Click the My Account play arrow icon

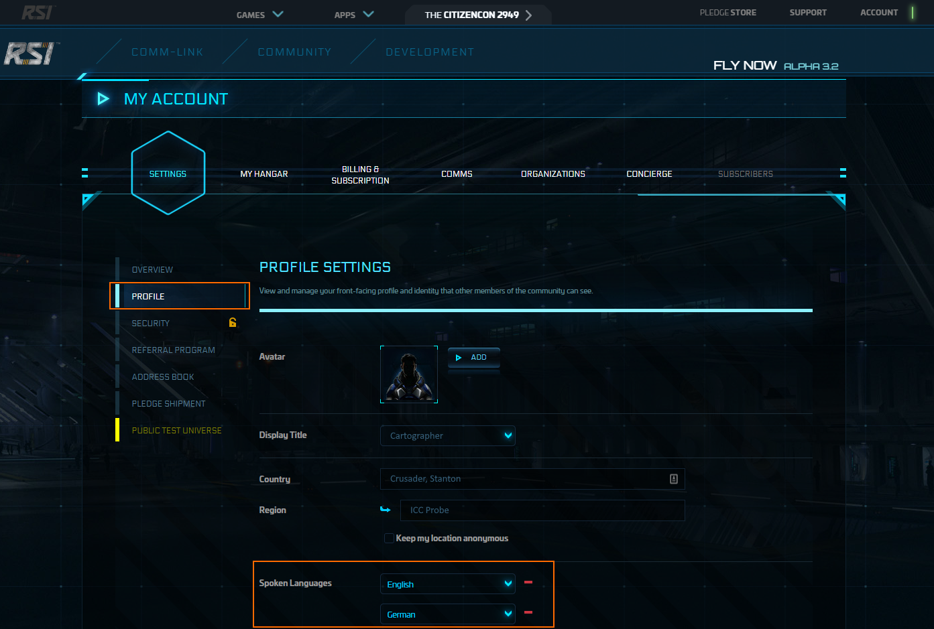(103, 99)
